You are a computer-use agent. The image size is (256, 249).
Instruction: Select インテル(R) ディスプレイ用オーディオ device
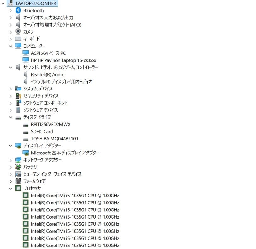point(62,82)
